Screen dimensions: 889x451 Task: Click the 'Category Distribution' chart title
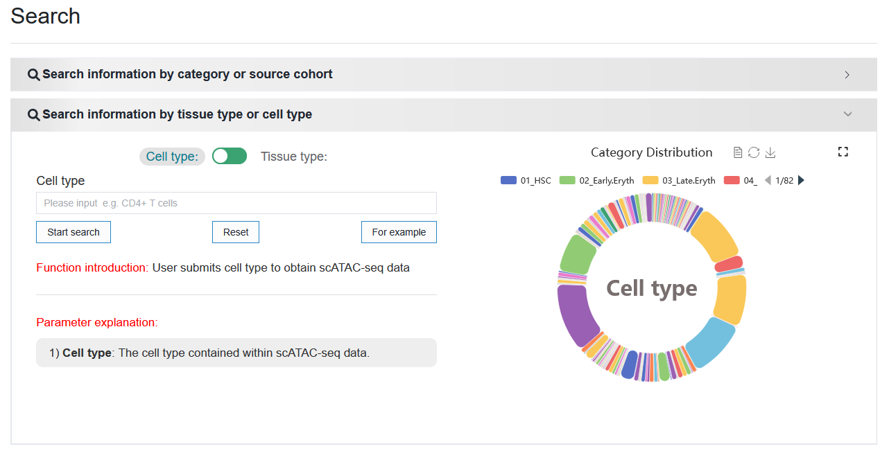(x=652, y=152)
